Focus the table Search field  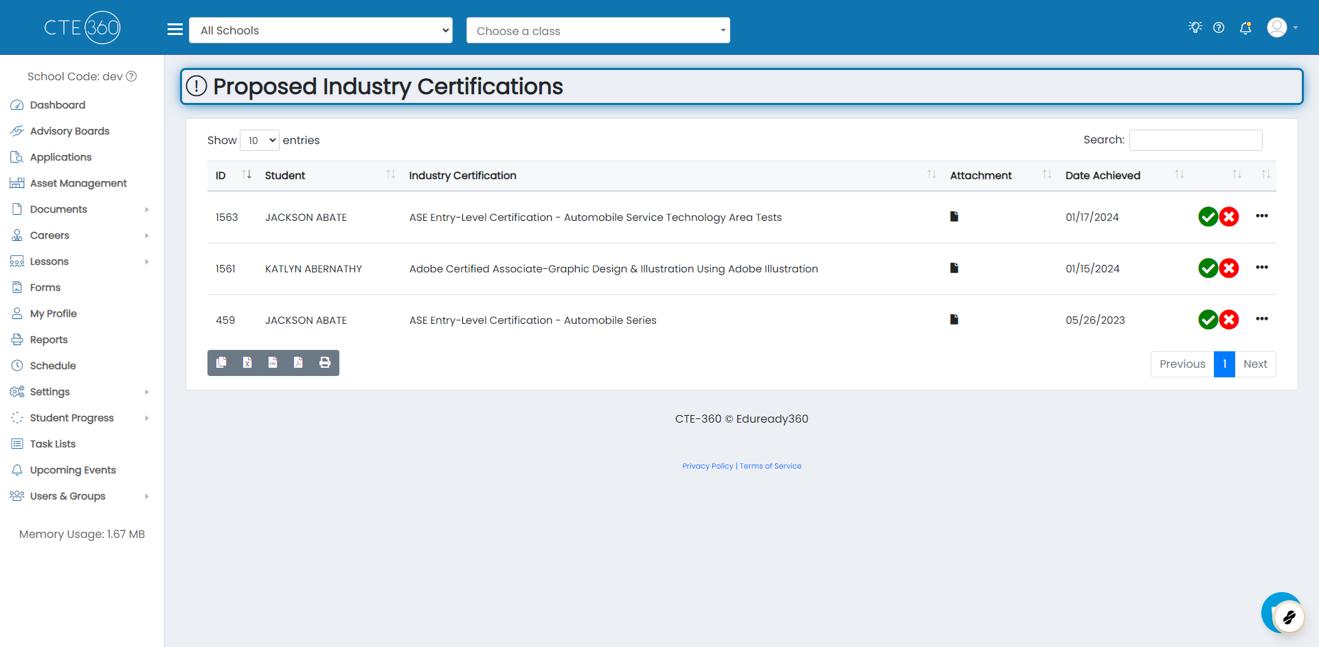pyautogui.click(x=1195, y=140)
